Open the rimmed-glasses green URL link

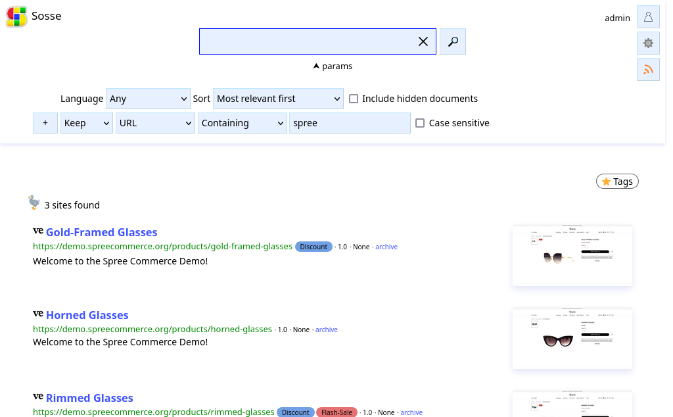[154, 412]
